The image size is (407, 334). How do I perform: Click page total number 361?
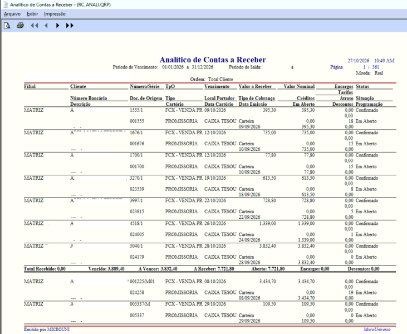coord(376,67)
